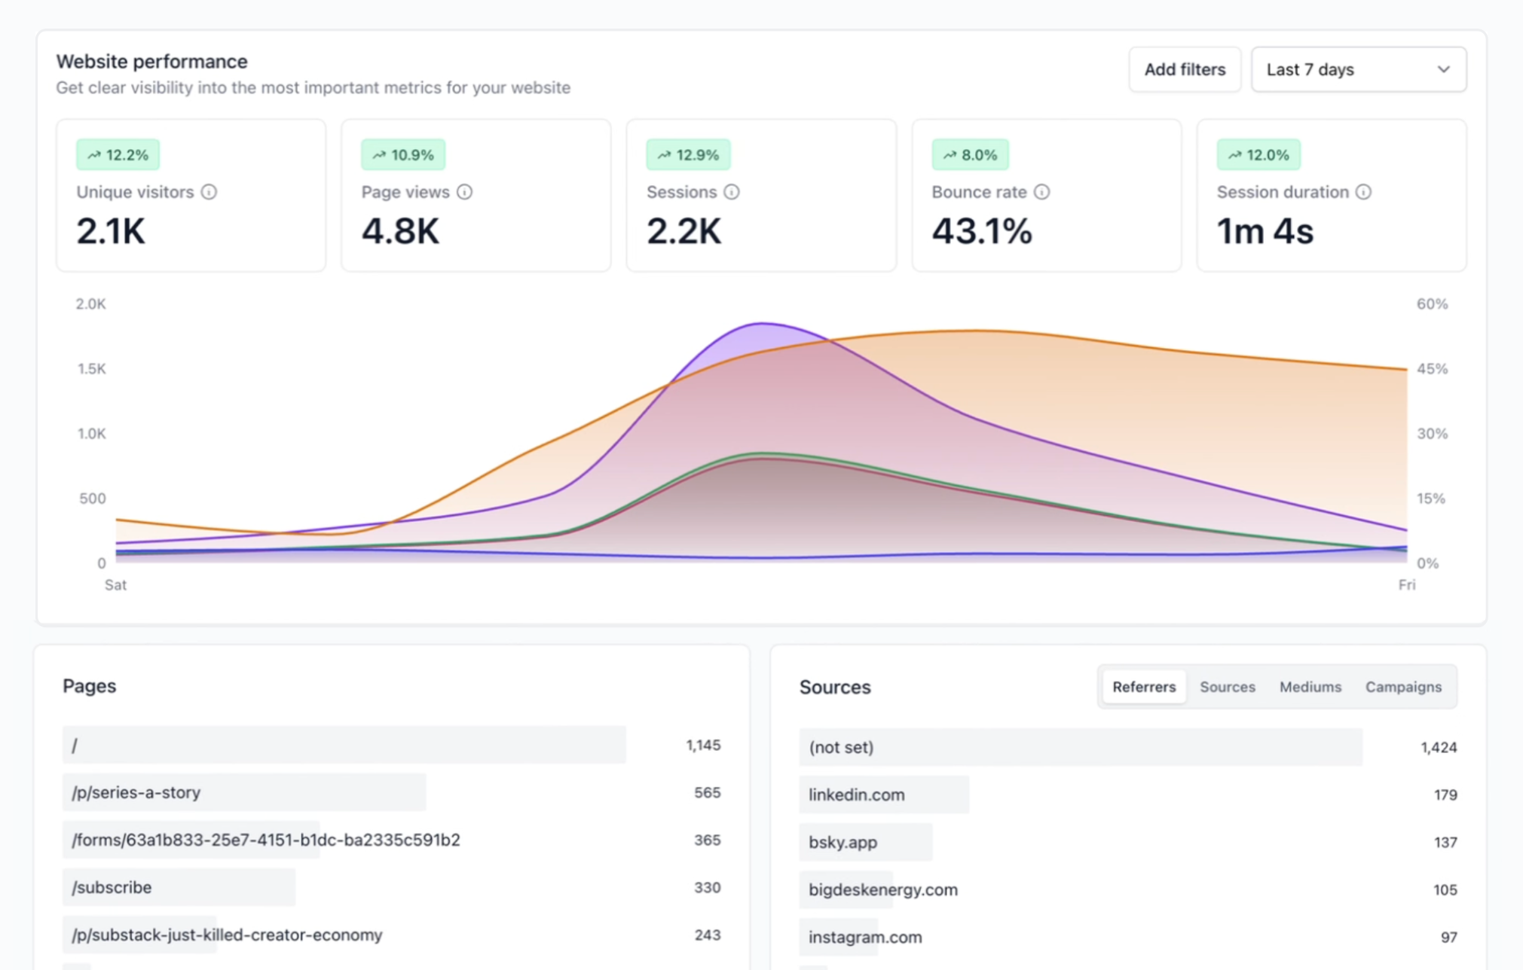Select the 12.2% trend badge above Unique visitors
Screen dimensions: 1523x970
pyautogui.click(x=118, y=154)
